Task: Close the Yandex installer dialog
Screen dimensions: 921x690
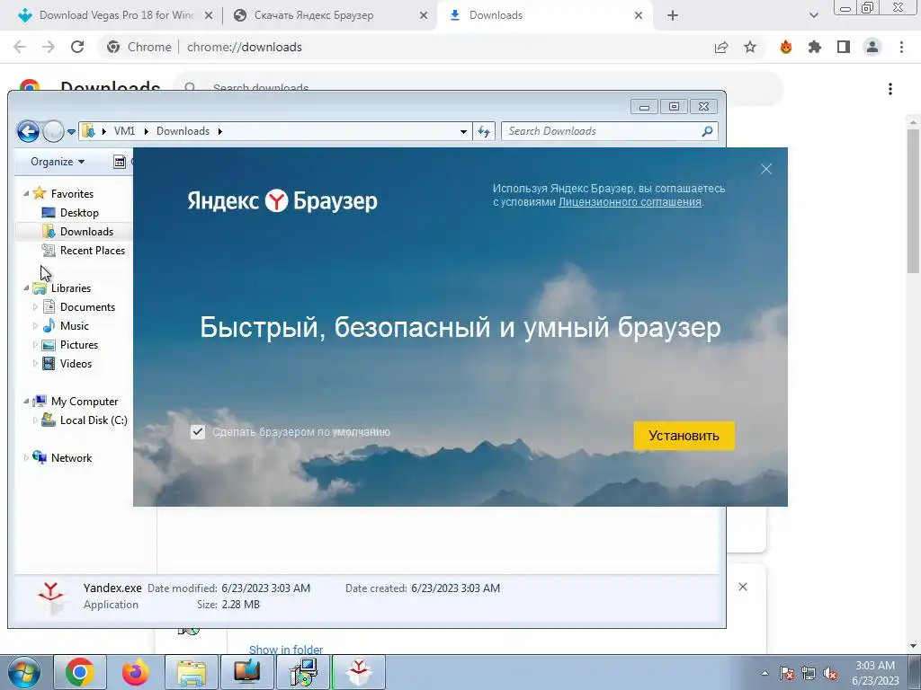Action: click(766, 169)
